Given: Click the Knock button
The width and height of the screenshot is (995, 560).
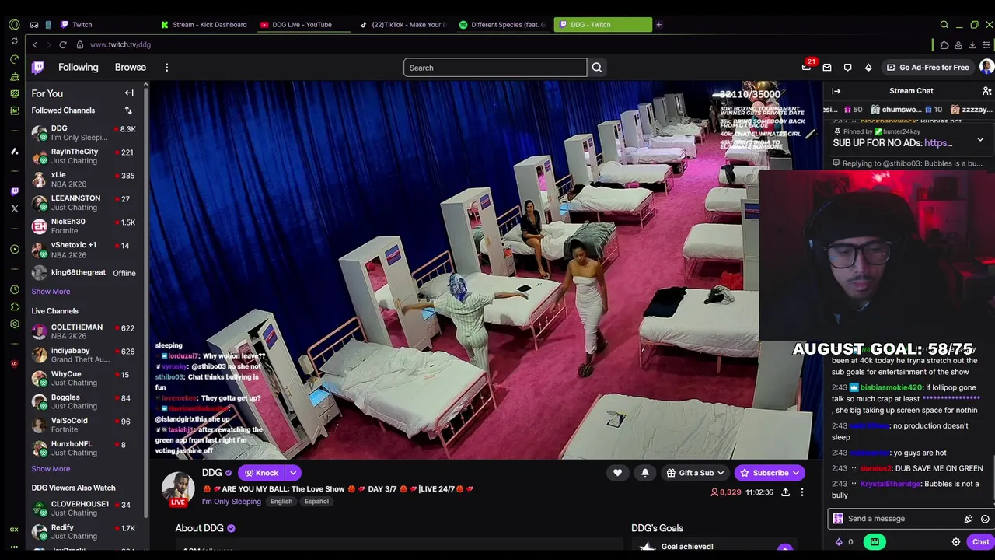Looking at the screenshot, I should click(261, 473).
